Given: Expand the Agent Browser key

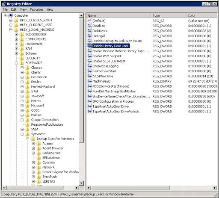Looking at the screenshot, I should point(33,148).
